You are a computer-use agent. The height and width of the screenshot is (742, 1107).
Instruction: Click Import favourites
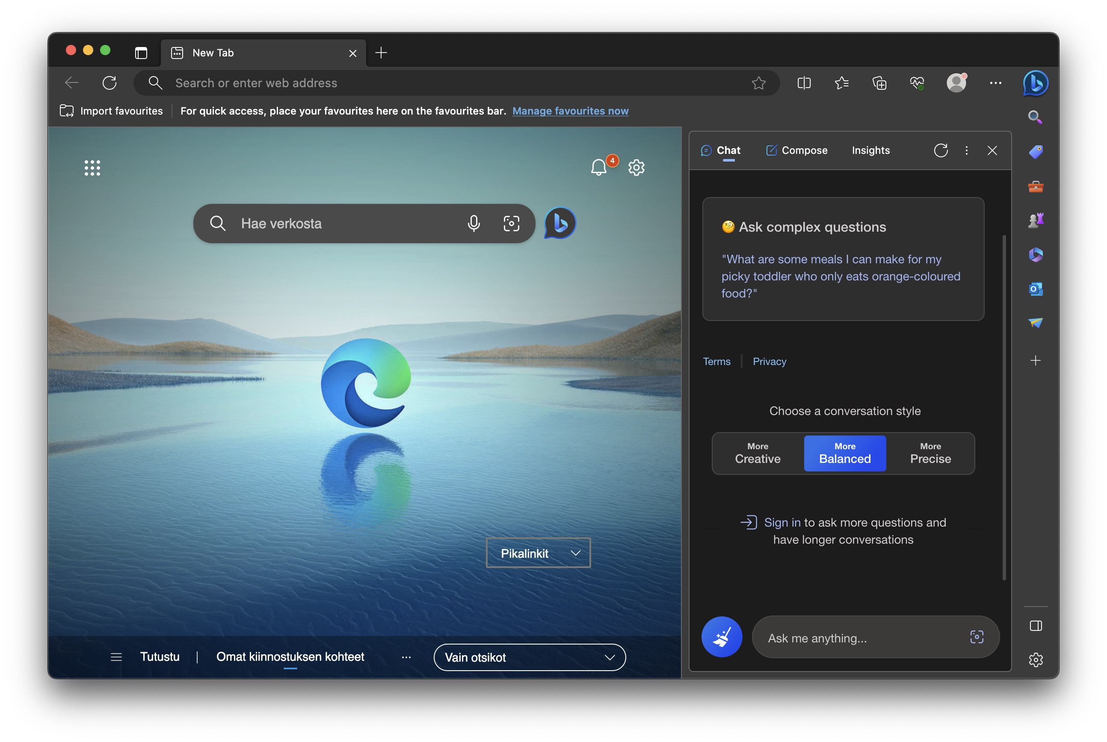coord(111,111)
